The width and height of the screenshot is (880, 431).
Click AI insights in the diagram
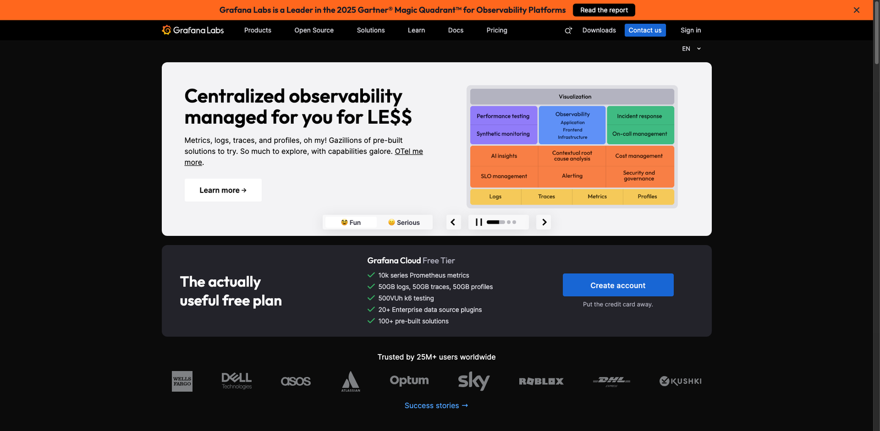pyautogui.click(x=504, y=156)
